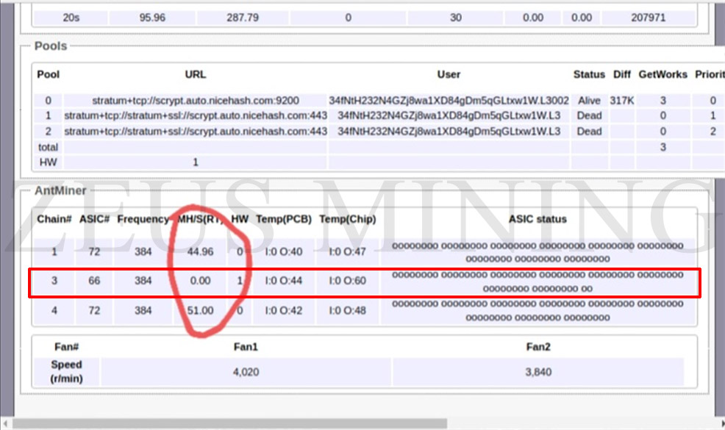Click the Dead status for pool 1

[589, 115]
